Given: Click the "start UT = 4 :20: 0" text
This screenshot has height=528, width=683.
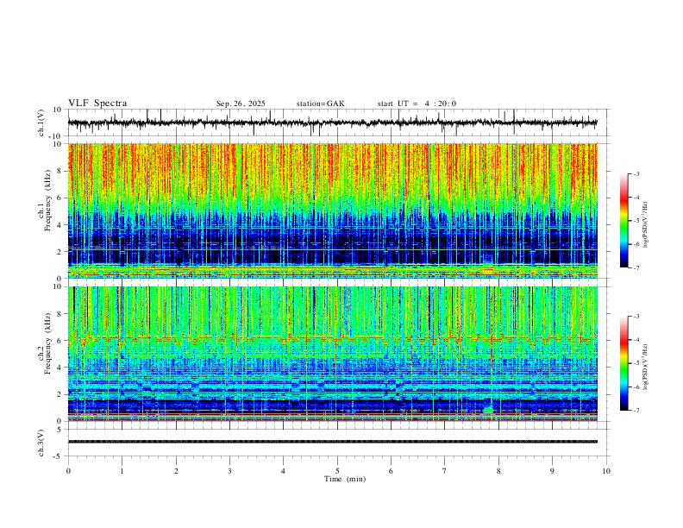Looking at the screenshot, I should pyautogui.click(x=417, y=104).
